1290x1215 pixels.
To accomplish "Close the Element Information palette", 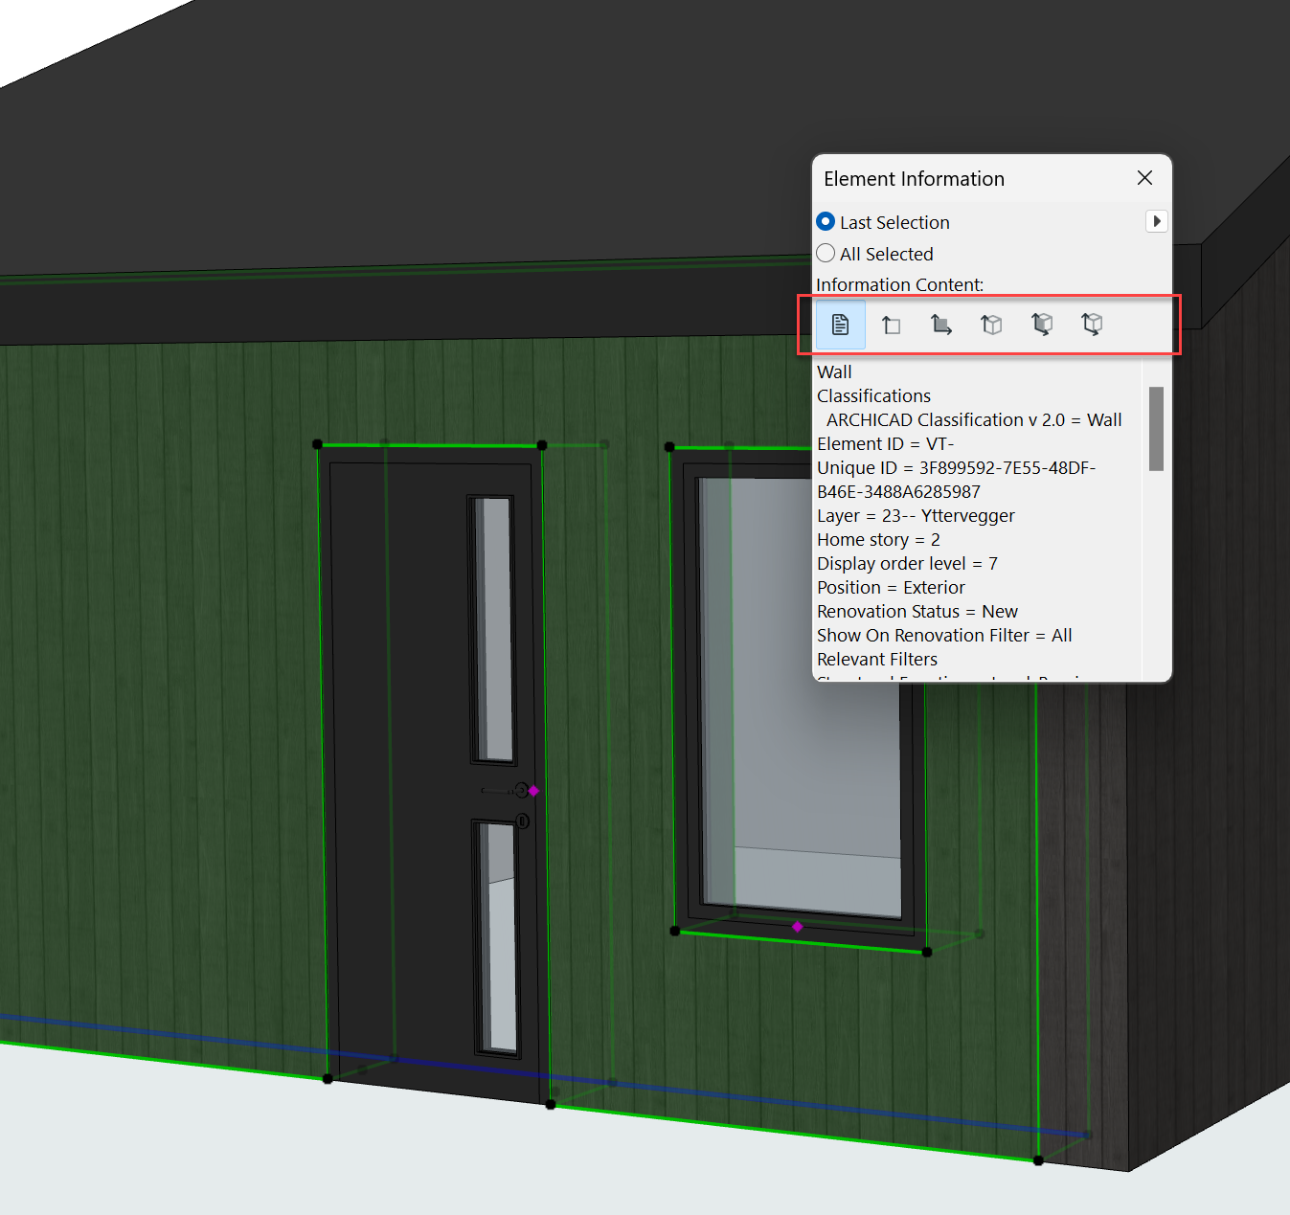I will pos(1144,178).
